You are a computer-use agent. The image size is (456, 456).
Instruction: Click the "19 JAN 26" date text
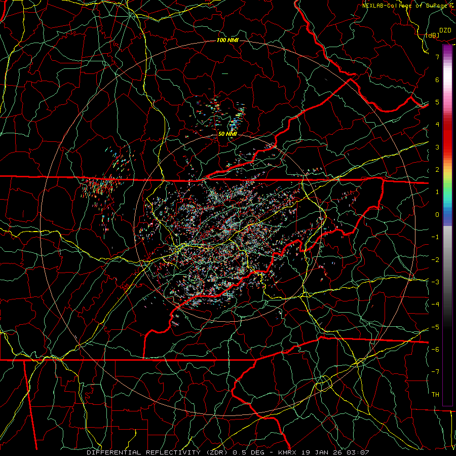(321, 452)
